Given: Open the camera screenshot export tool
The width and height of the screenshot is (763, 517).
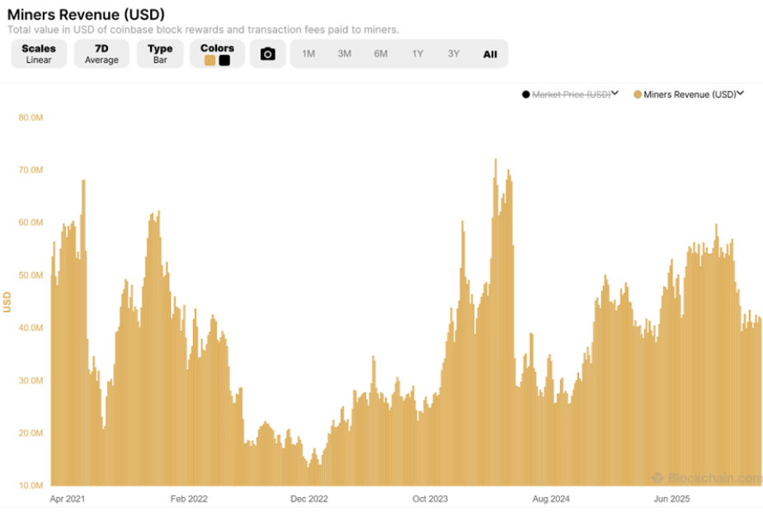Looking at the screenshot, I should (267, 53).
